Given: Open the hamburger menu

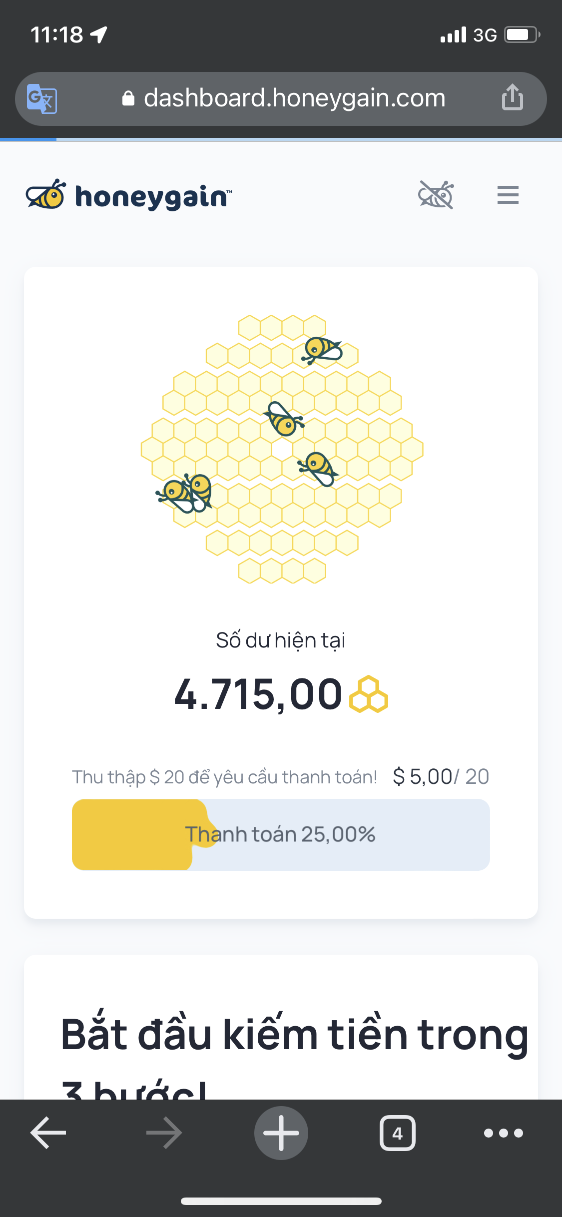Looking at the screenshot, I should tap(508, 195).
